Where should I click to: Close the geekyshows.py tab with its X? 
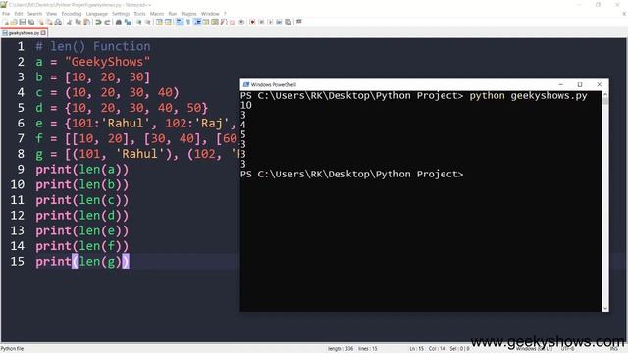(x=43, y=33)
